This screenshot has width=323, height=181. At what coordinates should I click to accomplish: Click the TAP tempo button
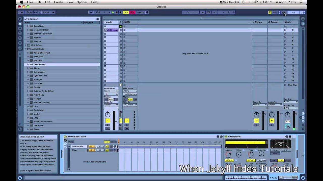[21, 12]
